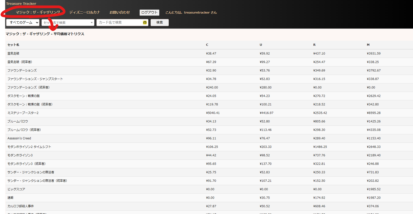Screen dimensions: 413x214
Task: Click the ¥3931.59 mythic price cell
Action: click(x=374, y=54)
